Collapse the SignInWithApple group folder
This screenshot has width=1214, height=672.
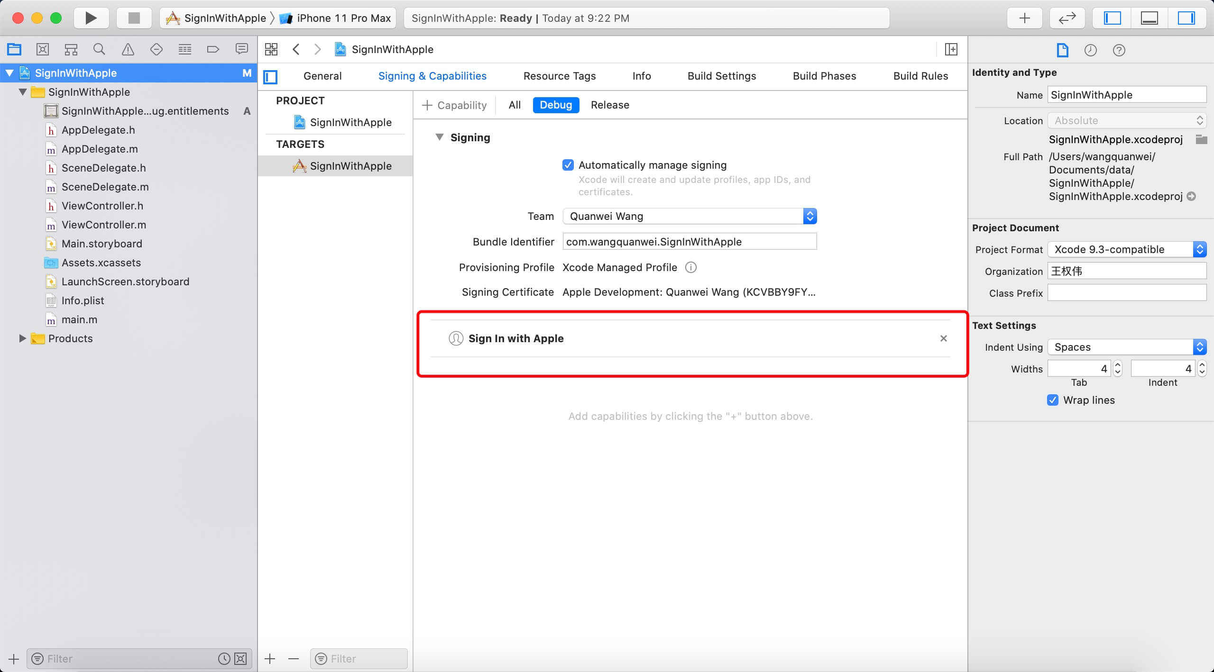pyautogui.click(x=22, y=92)
